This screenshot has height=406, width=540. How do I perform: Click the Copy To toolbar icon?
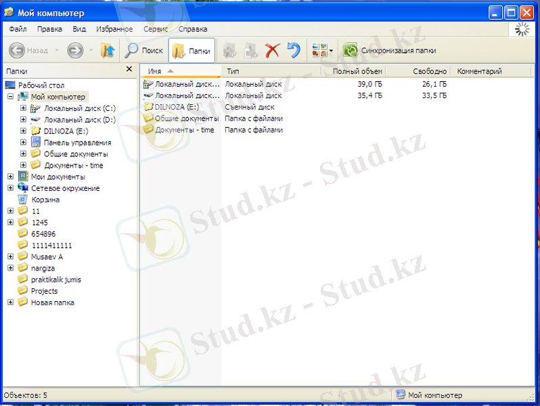[x=251, y=51]
